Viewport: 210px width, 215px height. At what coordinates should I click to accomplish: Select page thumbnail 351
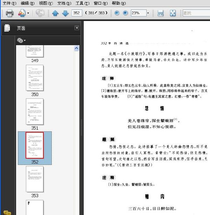pyautogui.click(x=35, y=111)
